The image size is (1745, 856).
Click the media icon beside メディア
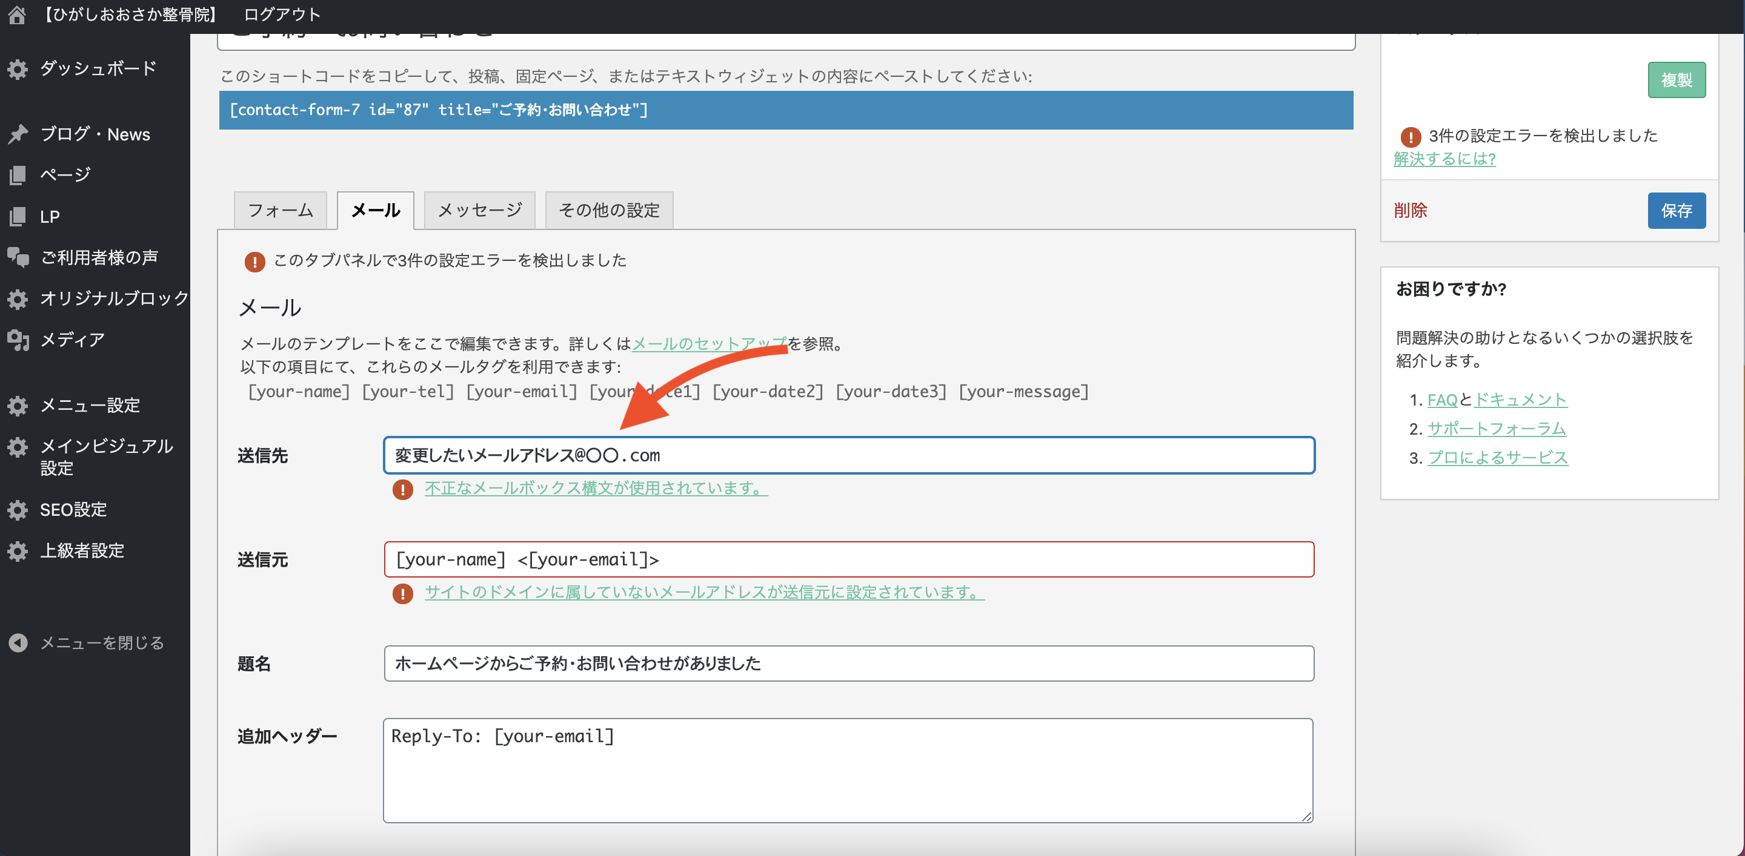pyautogui.click(x=18, y=340)
